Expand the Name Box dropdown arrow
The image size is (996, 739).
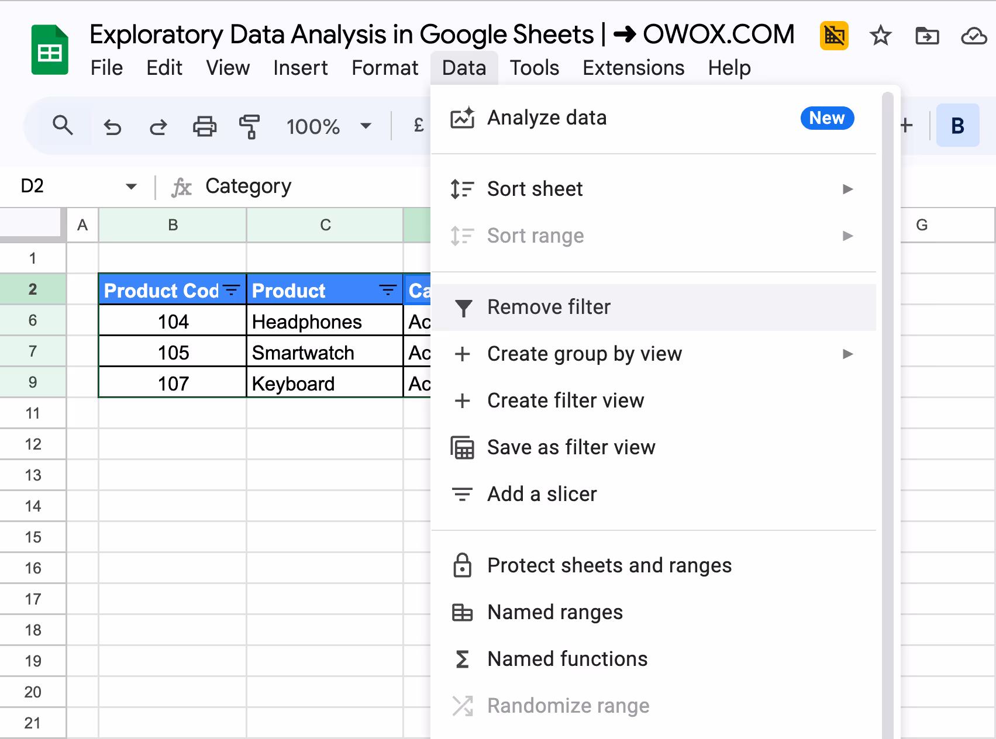coord(131,186)
